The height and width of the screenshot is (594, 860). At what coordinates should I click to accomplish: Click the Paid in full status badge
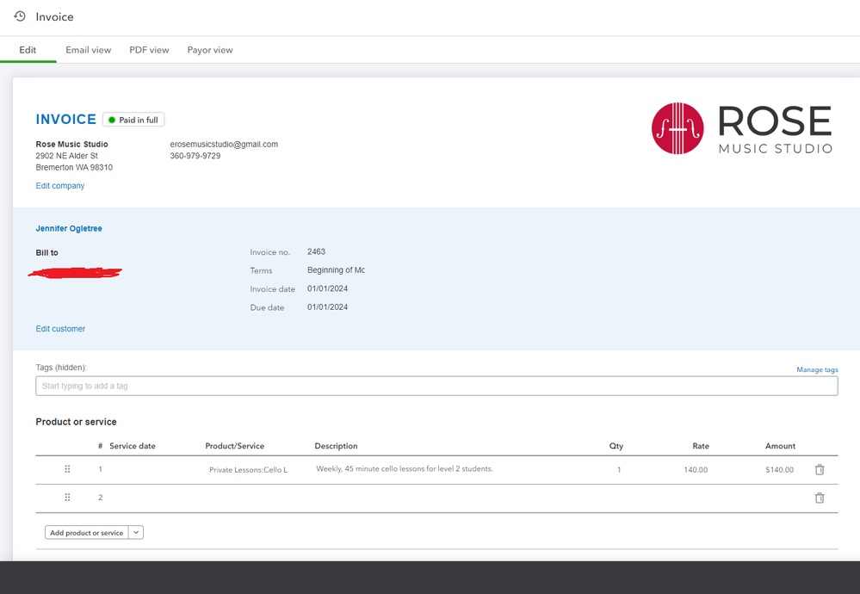point(133,119)
